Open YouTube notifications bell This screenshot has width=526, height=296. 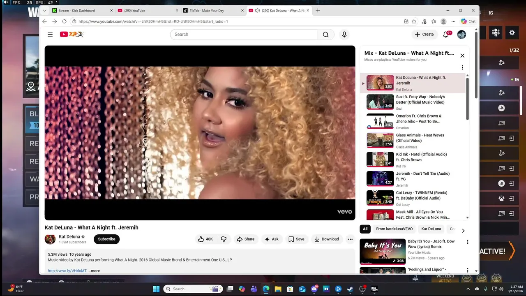[446, 35]
